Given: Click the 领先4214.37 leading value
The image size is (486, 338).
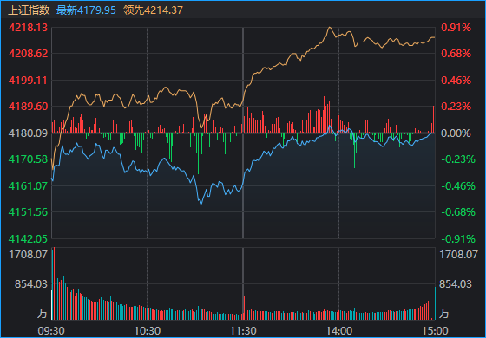Looking at the screenshot, I should [153, 10].
